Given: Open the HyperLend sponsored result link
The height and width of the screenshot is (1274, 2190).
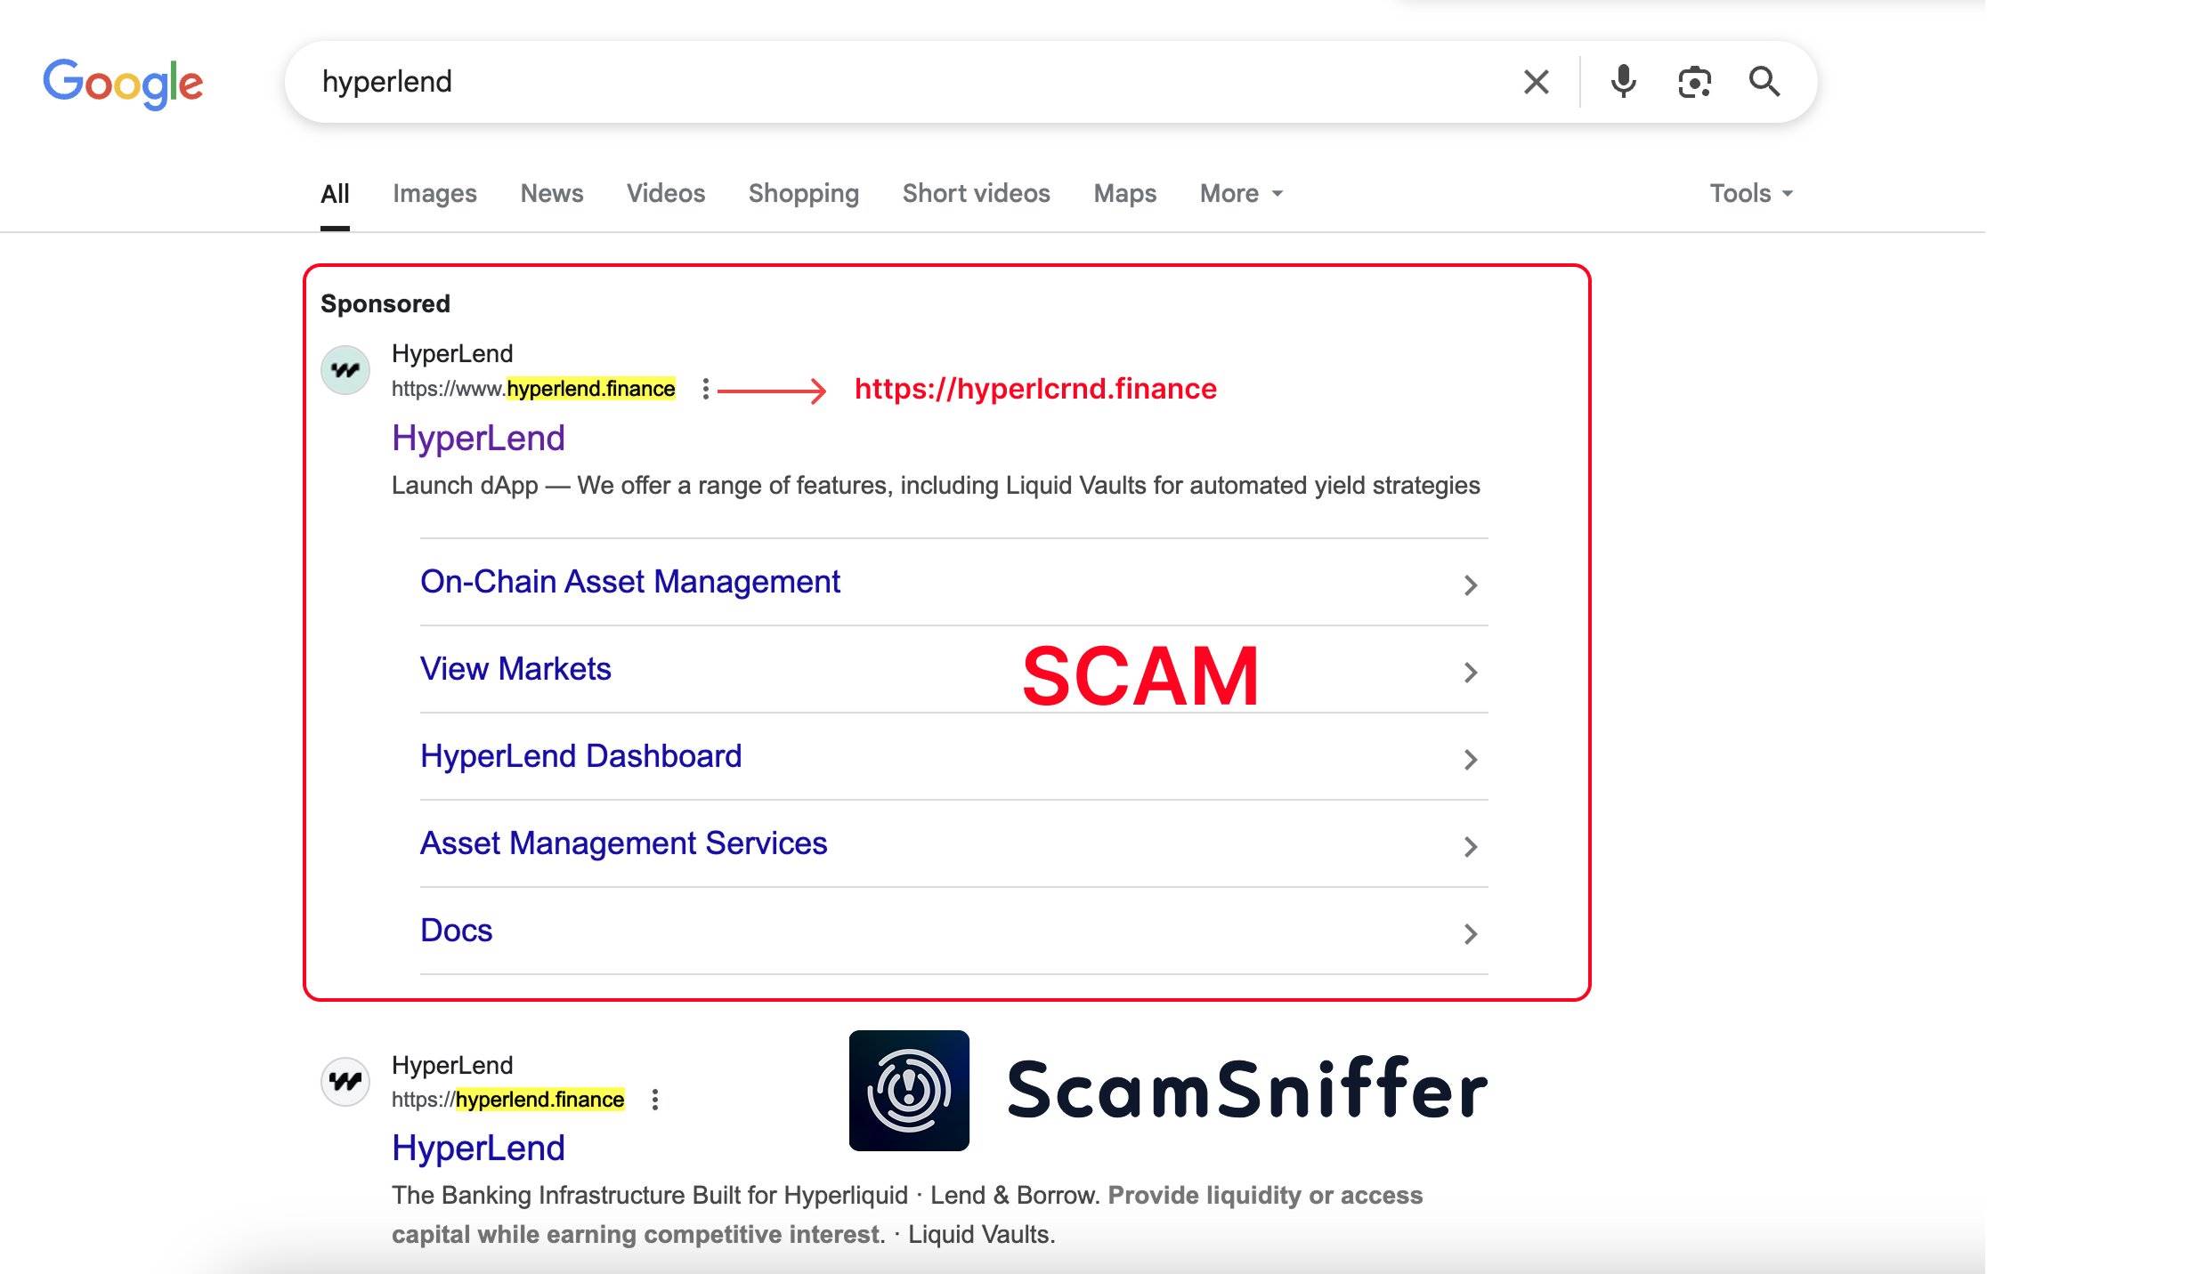Looking at the screenshot, I should (x=477, y=437).
